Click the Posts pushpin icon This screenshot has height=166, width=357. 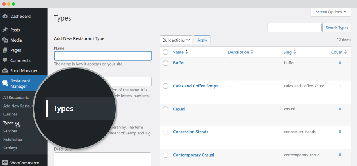point(5,30)
